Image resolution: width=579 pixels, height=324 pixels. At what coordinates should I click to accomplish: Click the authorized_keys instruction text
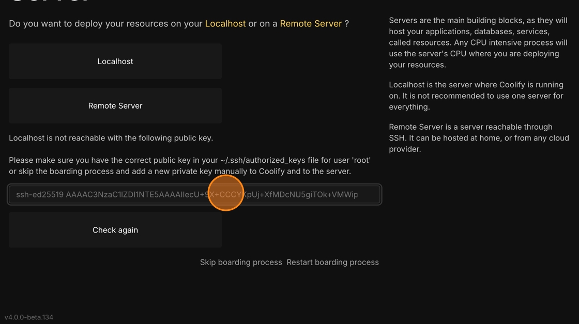pyautogui.click(x=189, y=160)
